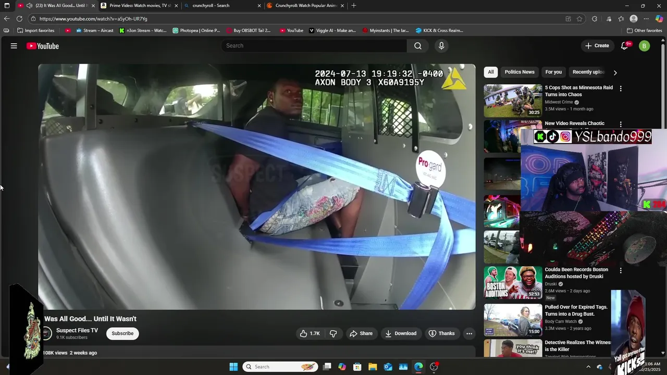
Task: Dislike the video with thumbs-down
Action: click(333, 333)
